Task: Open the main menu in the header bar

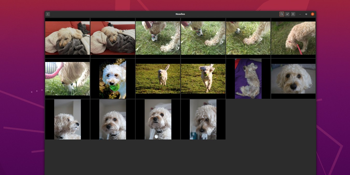Action: (x=293, y=14)
